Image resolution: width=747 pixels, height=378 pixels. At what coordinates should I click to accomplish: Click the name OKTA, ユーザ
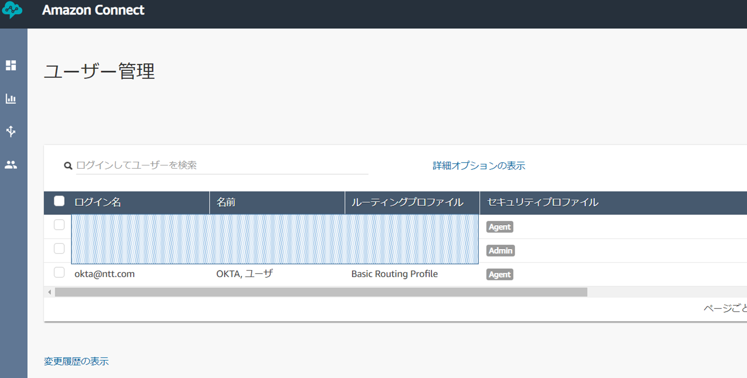click(244, 273)
